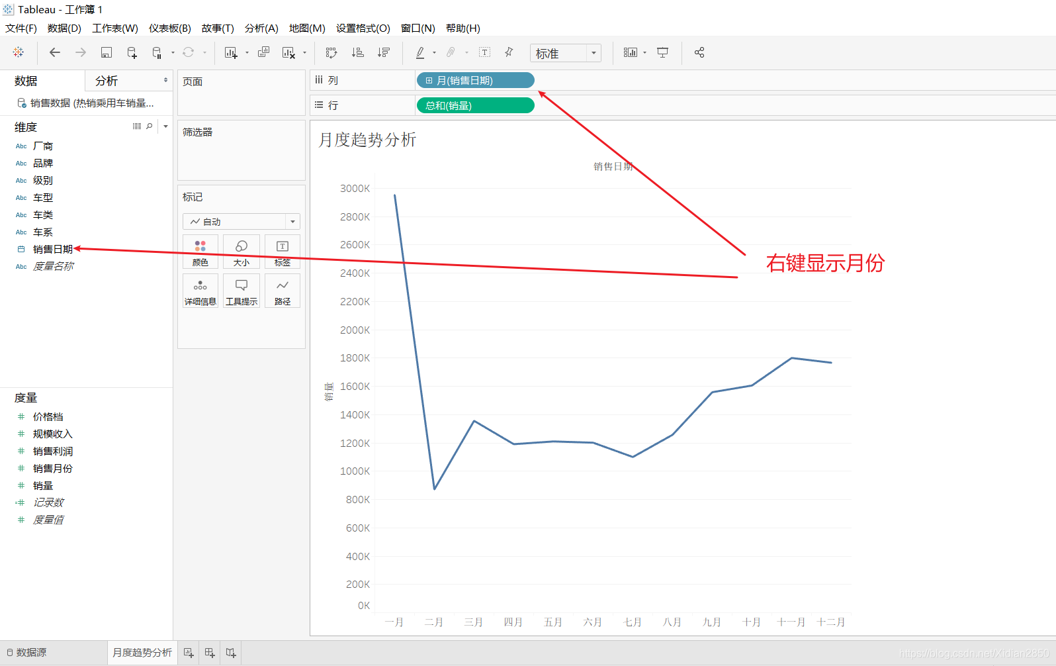Click the Tableau start page icon

(x=19, y=52)
